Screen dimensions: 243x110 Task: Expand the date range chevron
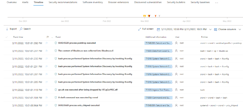(x=210, y=29)
